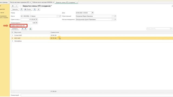The height and width of the screenshot is (97, 173).
Task: Click the Касса field with 02 - МОСКВА
Action: (39, 16)
